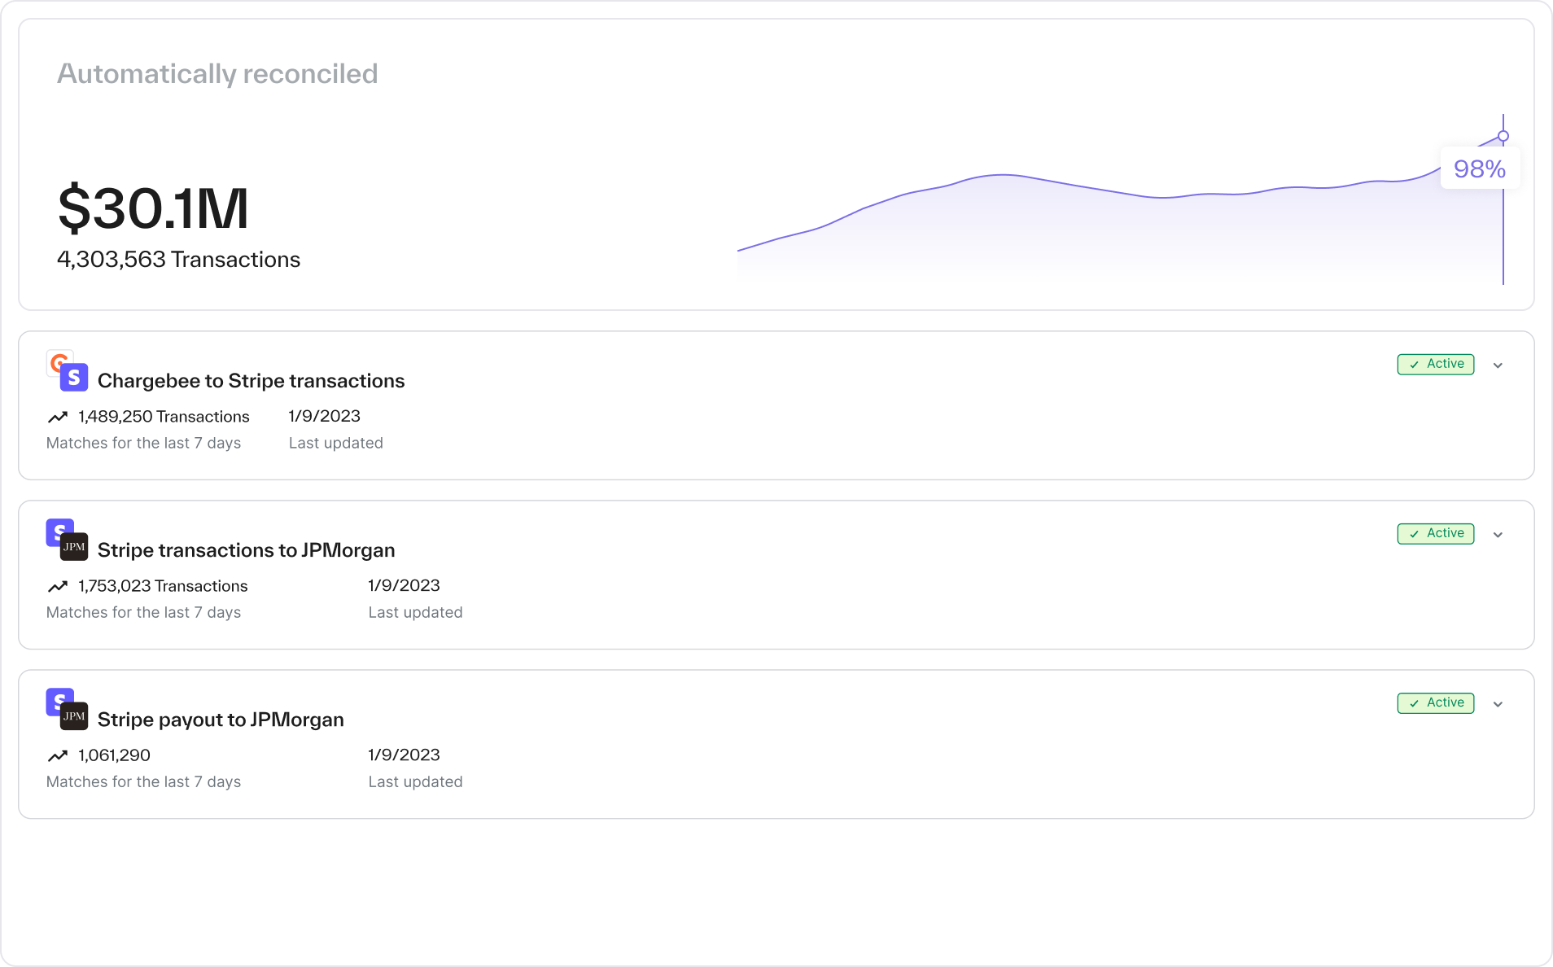The height and width of the screenshot is (967, 1553).
Task: Click trend arrow icon next to 1,489,250 Transactions
Action: tap(58, 418)
